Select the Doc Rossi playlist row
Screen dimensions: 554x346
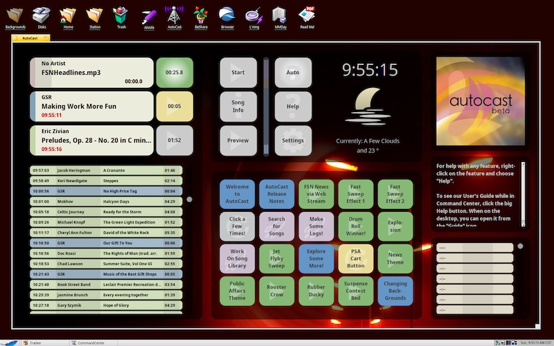click(x=106, y=253)
